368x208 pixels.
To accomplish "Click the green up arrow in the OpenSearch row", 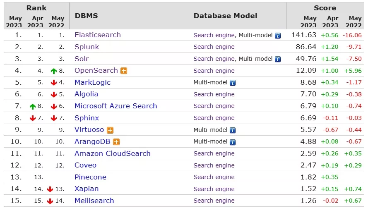I will pyautogui.click(x=54, y=71).
